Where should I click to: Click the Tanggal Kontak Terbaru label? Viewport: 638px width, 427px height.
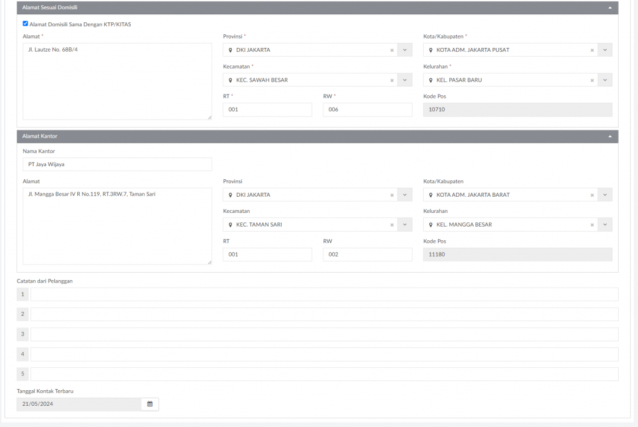click(x=45, y=392)
